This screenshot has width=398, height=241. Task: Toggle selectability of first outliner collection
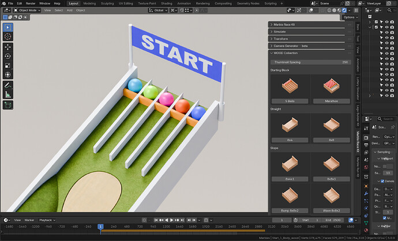[381, 22]
